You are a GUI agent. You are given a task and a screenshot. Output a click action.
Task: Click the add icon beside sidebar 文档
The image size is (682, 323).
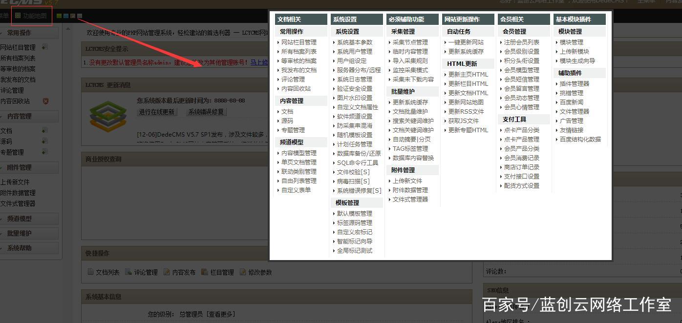pos(44,130)
